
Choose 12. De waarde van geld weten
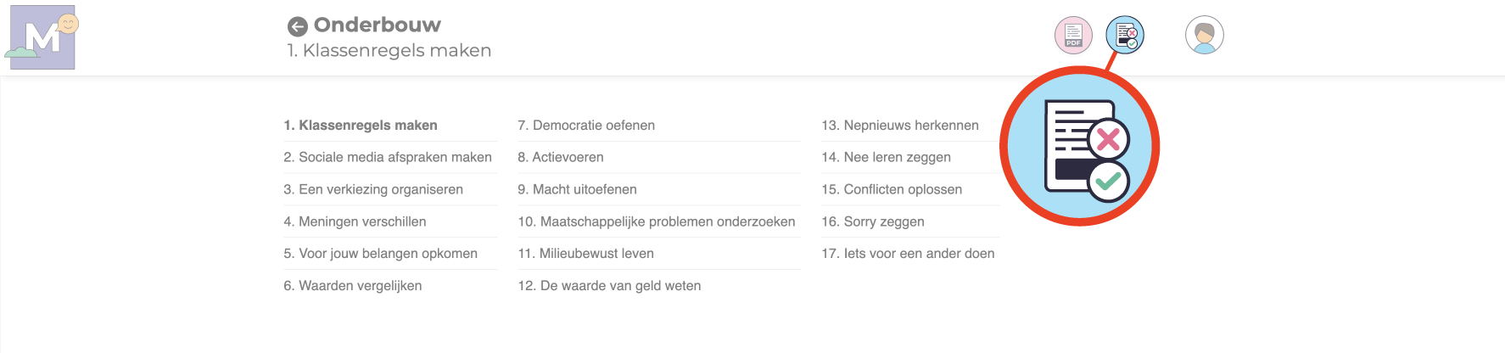pyautogui.click(x=609, y=286)
